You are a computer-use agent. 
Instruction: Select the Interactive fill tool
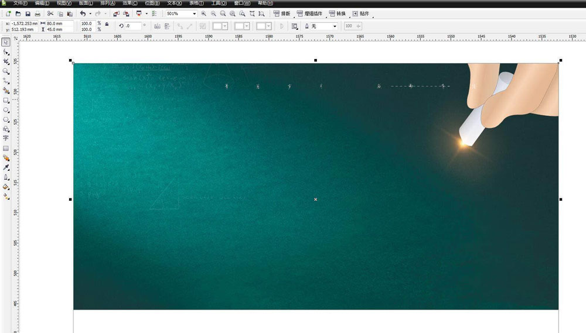click(x=6, y=197)
